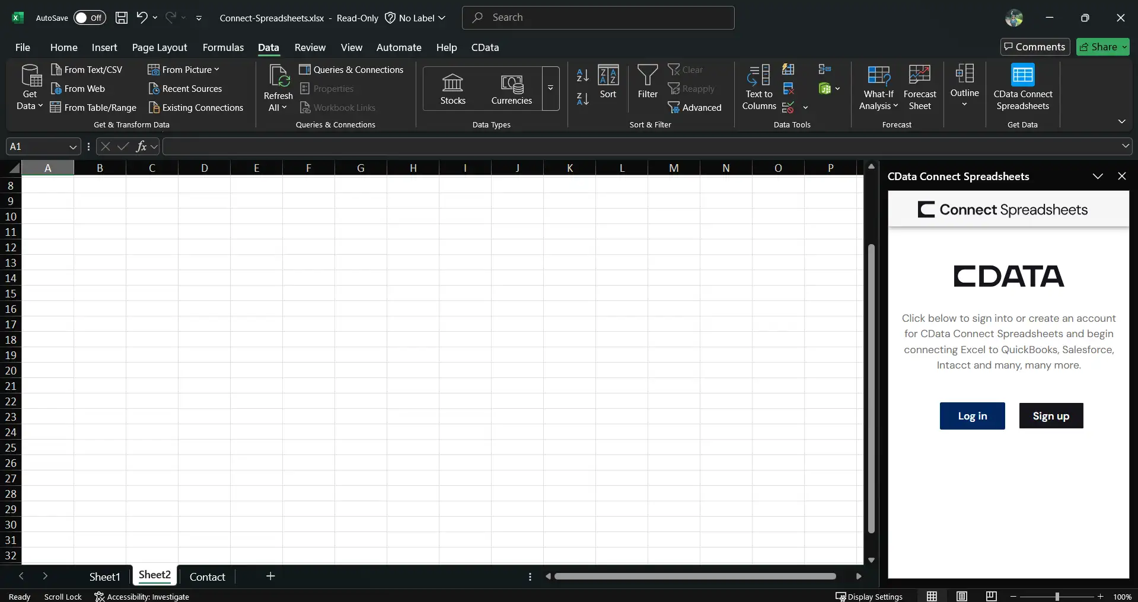This screenshot has height=602, width=1138.
Task: Open the Automate ribbon tab
Action: click(x=399, y=47)
